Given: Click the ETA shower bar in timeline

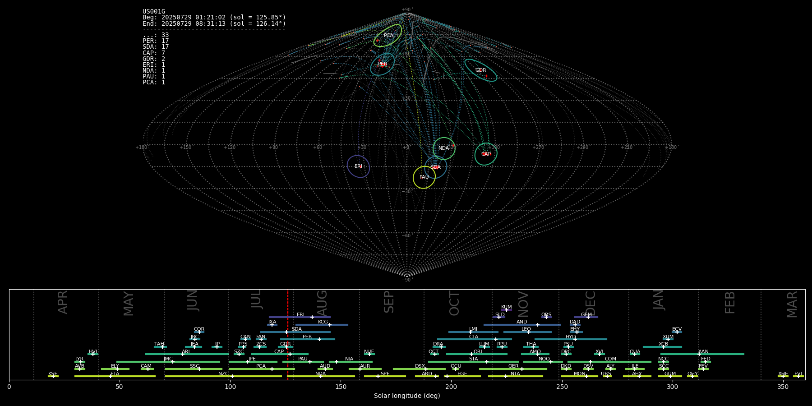Looking at the screenshot, I should coord(115,376).
